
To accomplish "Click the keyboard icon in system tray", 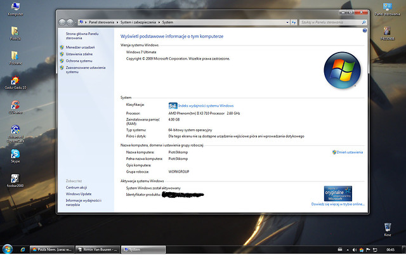I will (x=340, y=250).
